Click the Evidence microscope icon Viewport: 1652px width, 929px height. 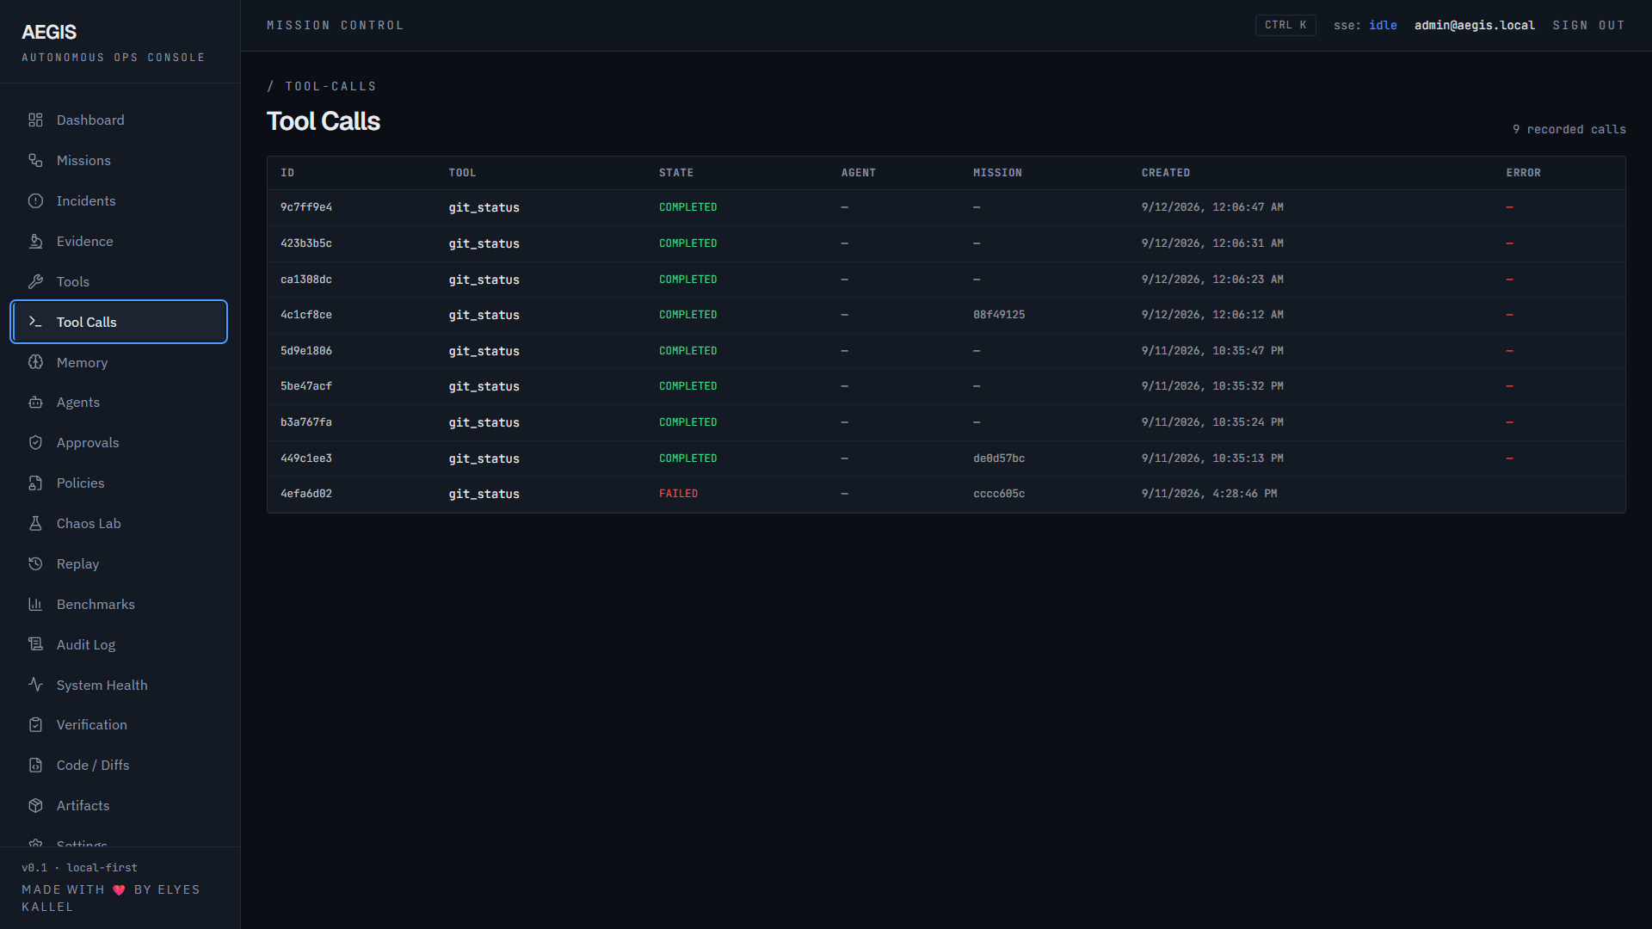35,242
